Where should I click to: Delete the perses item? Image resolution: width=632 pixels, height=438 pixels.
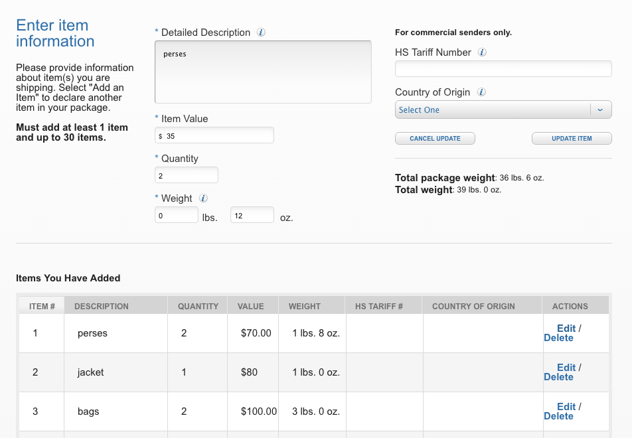point(558,338)
